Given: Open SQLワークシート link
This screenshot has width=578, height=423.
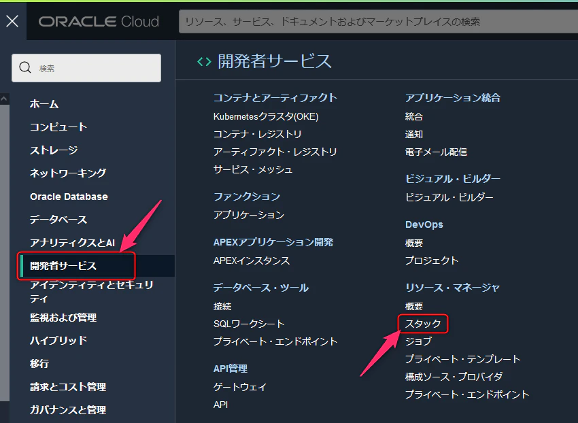Looking at the screenshot, I should click(x=249, y=324).
